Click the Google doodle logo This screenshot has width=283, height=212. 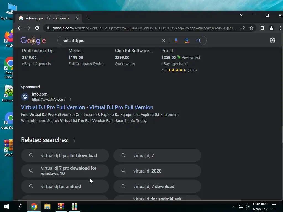pos(33,41)
